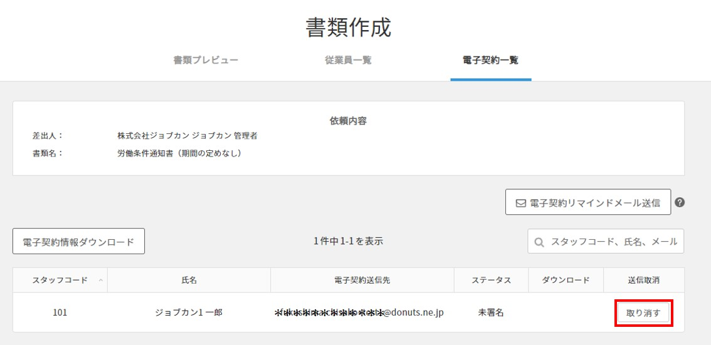This screenshot has width=711, height=345.
Task: Click the 未署名 status cell
Action: pyautogui.click(x=491, y=312)
